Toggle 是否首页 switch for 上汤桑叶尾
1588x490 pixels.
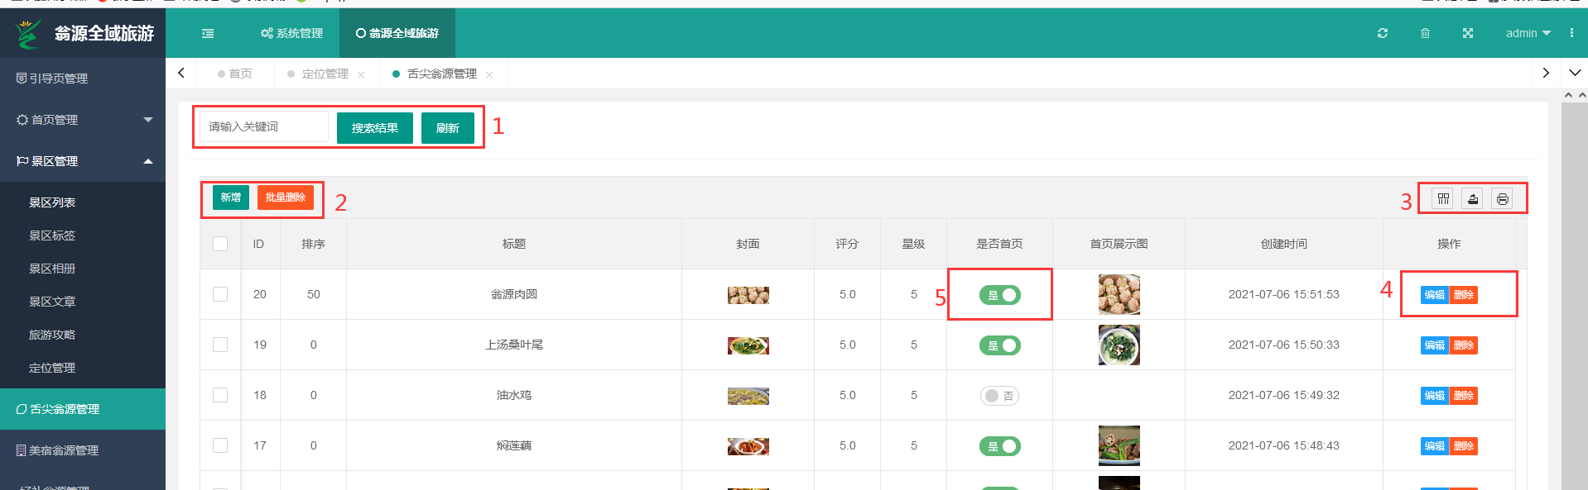tap(1000, 345)
